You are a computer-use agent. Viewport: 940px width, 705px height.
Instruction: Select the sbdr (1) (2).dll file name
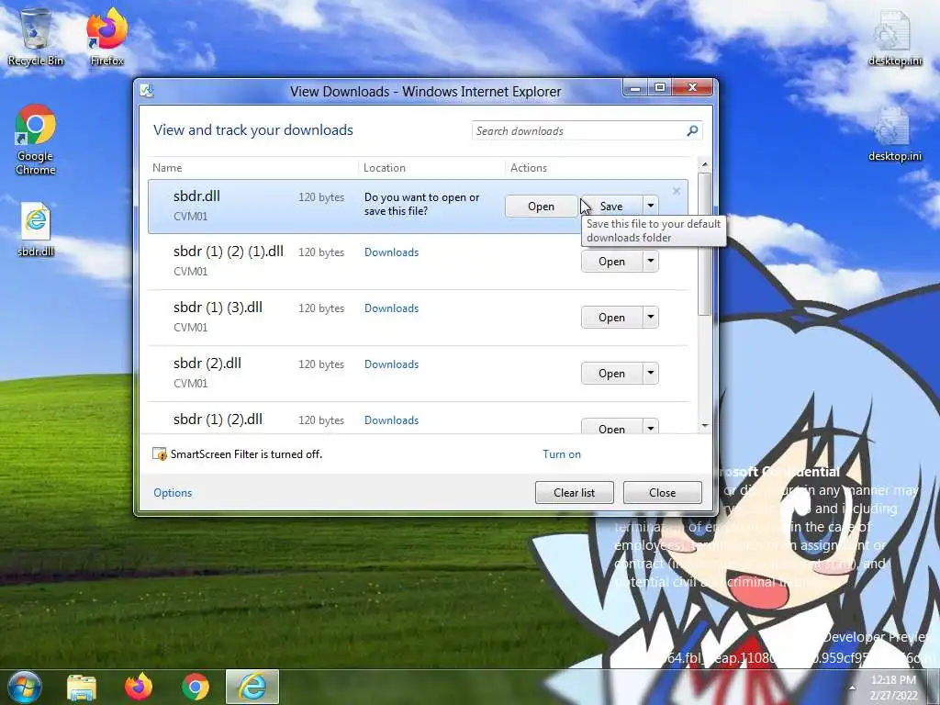click(x=218, y=419)
